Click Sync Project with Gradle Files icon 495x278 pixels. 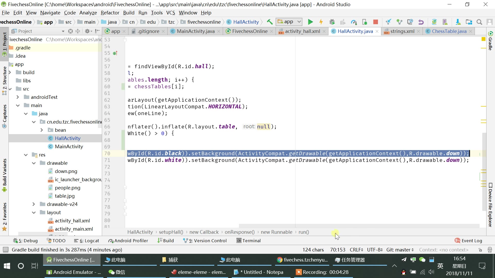click(x=434, y=22)
